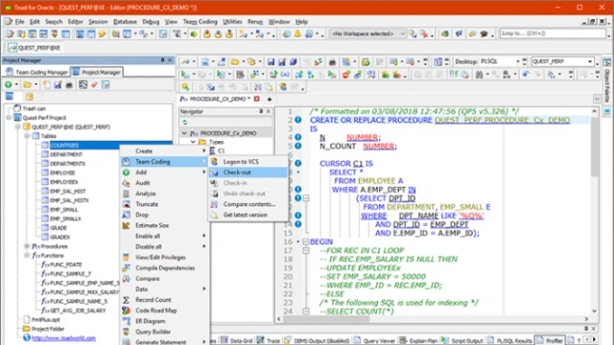Switch to Team Coding Manager tab
The width and height of the screenshot is (614, 345).
36,73
